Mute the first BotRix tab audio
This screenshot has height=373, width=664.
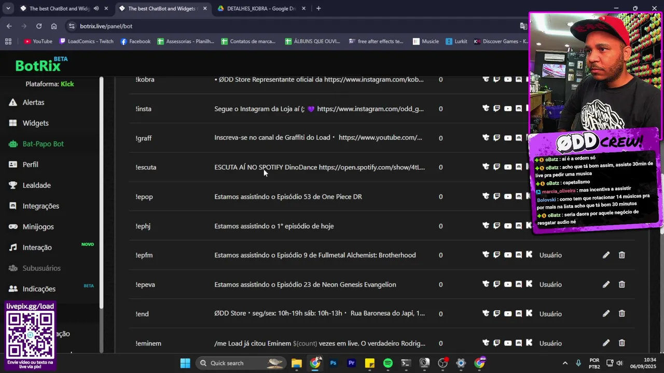[96, 8]
